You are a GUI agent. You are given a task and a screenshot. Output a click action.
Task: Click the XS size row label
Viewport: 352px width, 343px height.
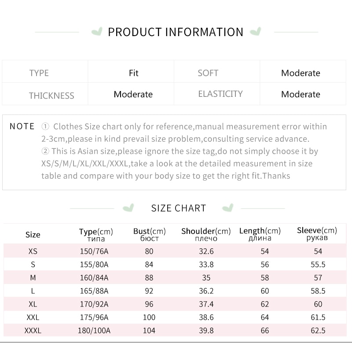33,251
